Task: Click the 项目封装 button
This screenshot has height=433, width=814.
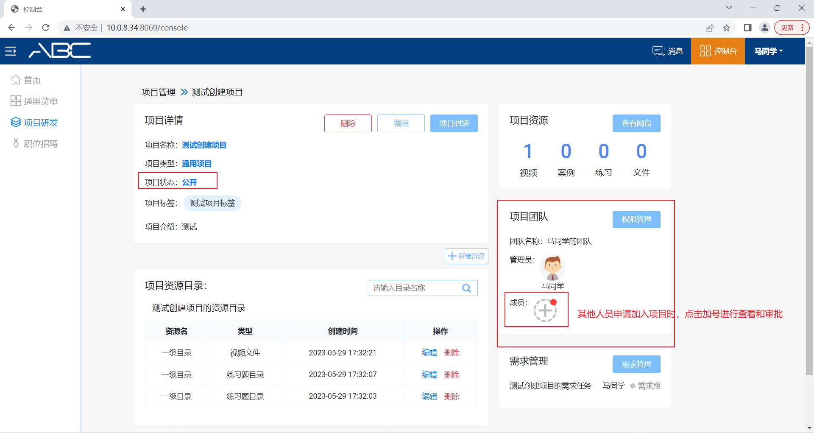Action: 454,123
